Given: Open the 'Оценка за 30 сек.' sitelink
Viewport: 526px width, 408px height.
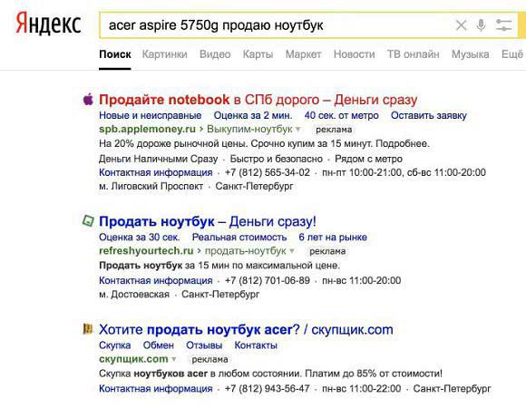Looking at the screenshot, I should 140,237.
